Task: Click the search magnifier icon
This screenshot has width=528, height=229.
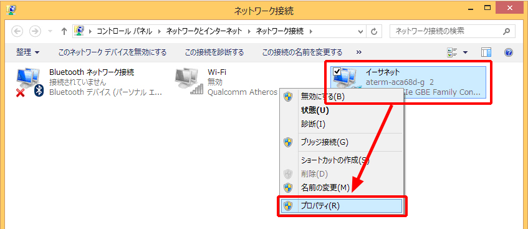Action: point(506,32)
